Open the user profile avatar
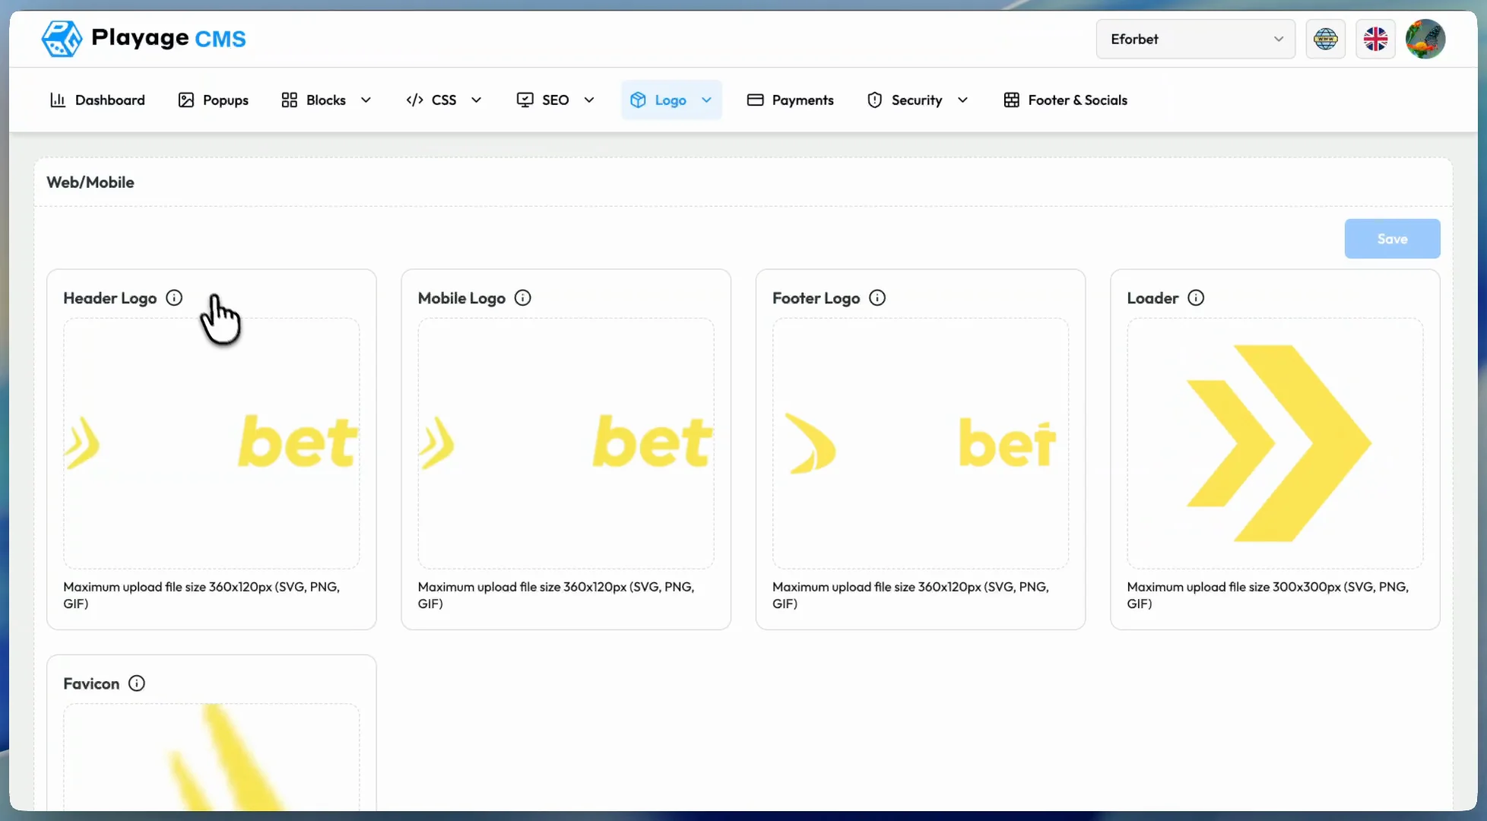The height and width of the screenshot is (821, 1487). coord(1425,39)
